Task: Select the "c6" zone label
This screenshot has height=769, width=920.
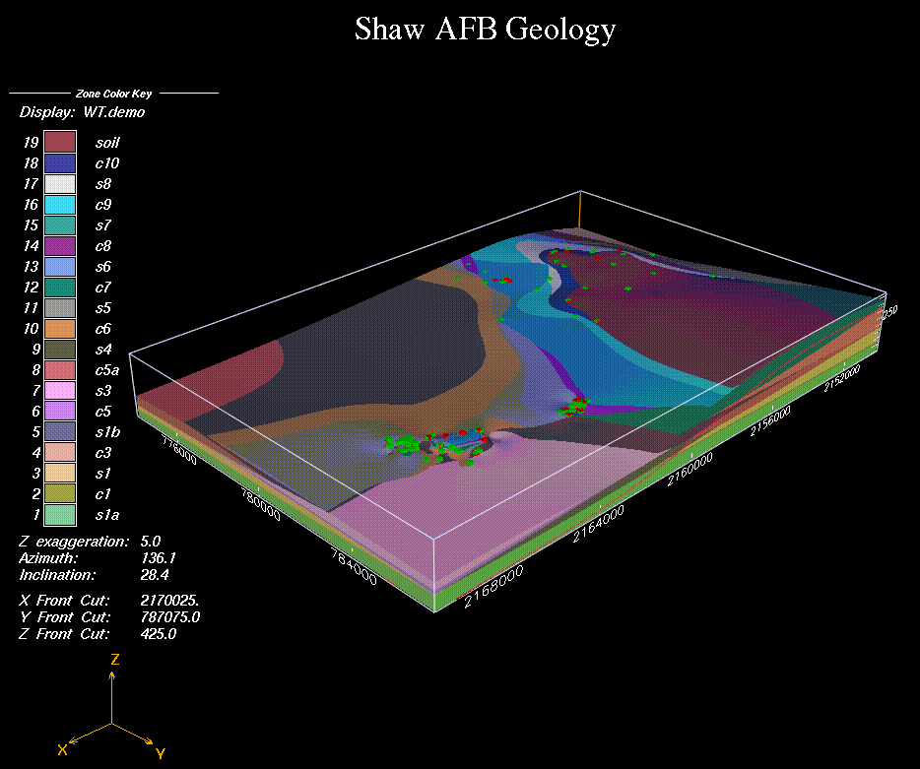Action: [103, 329]
